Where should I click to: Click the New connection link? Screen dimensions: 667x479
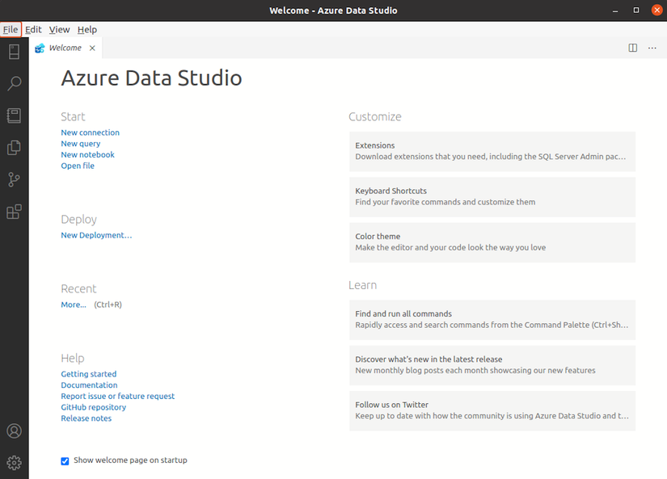pos(90,132)
